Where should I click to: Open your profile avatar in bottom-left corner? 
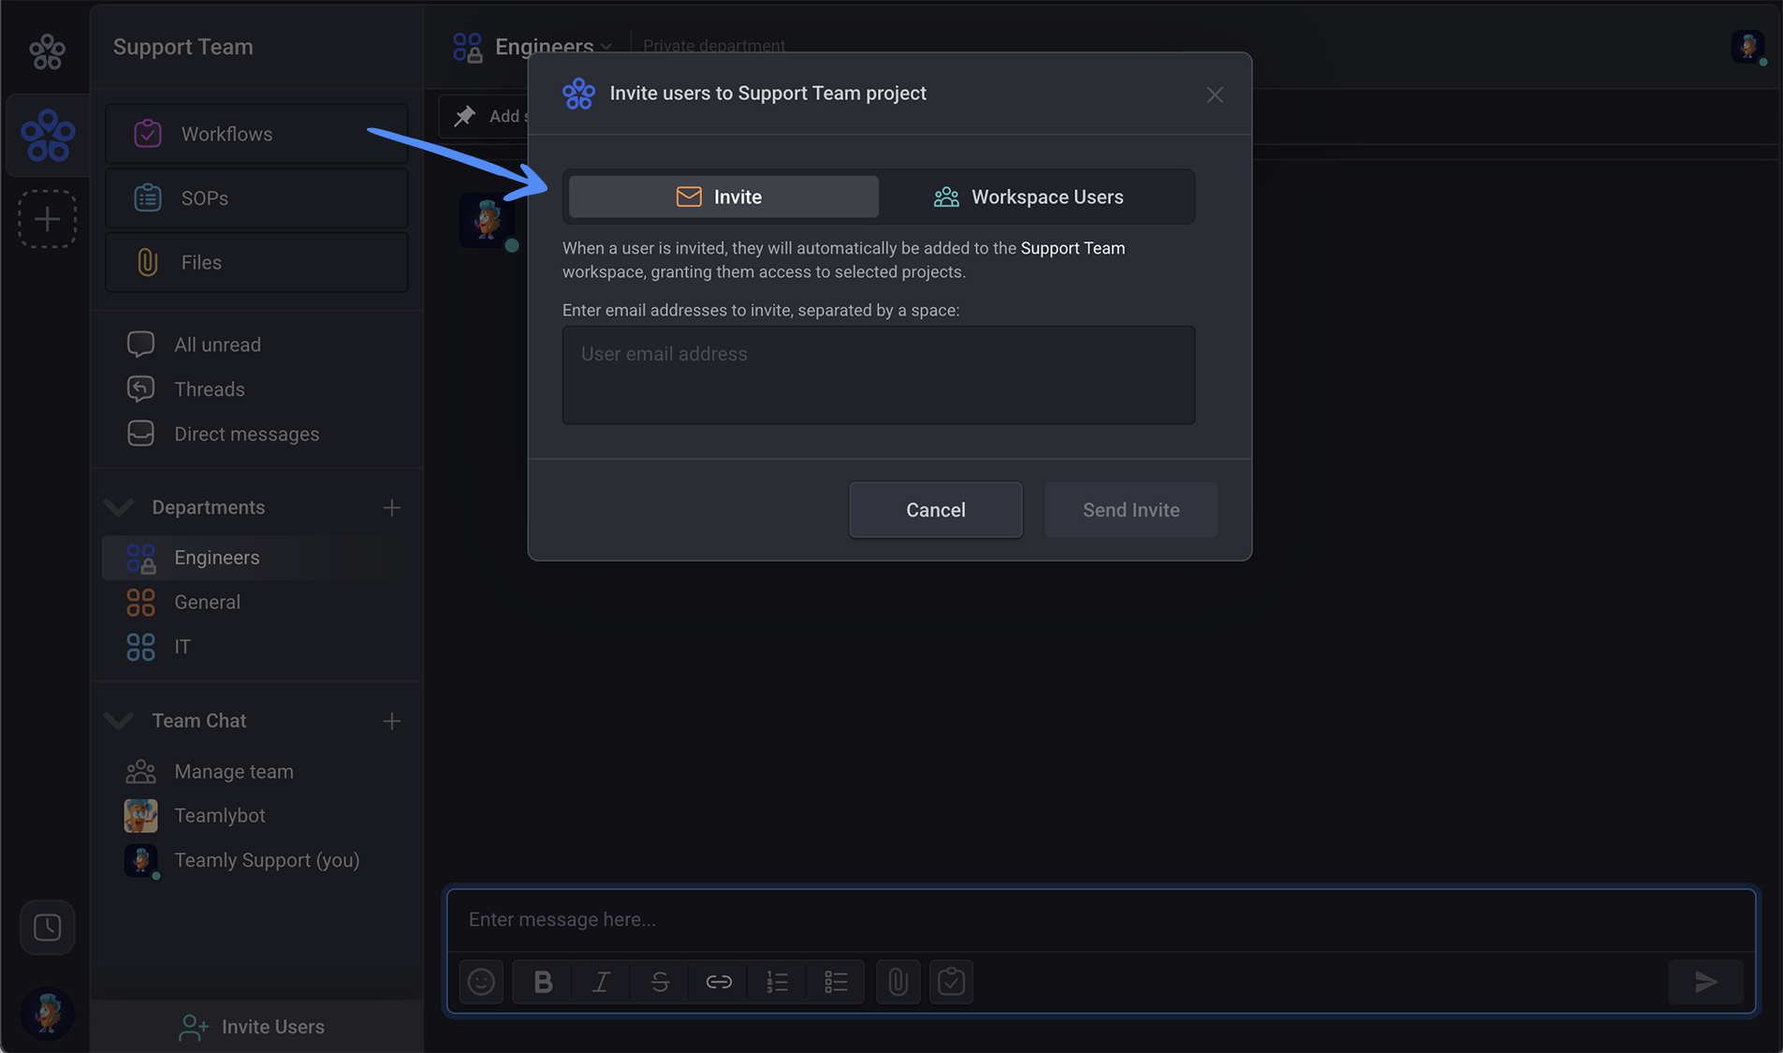[x=47, y=1014]
